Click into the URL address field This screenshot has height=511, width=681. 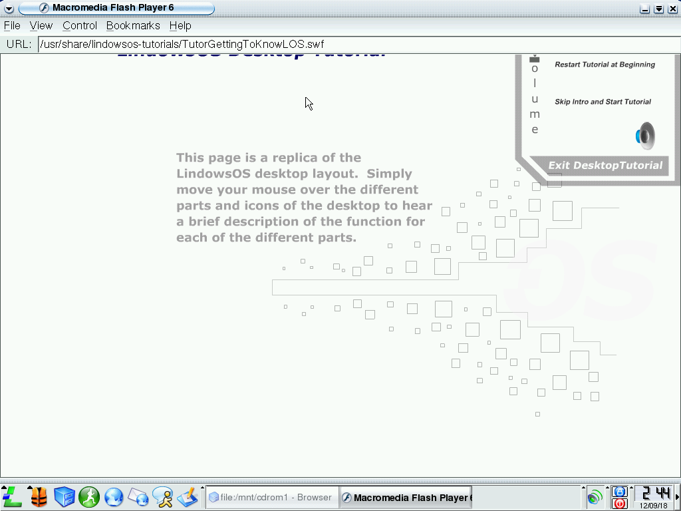coord(359,45)
